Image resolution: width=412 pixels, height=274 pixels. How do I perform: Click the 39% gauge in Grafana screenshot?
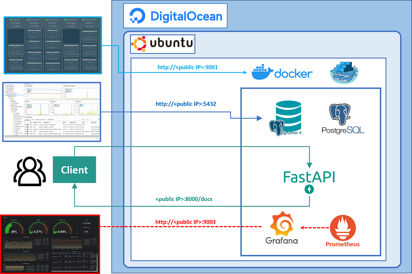14,227
